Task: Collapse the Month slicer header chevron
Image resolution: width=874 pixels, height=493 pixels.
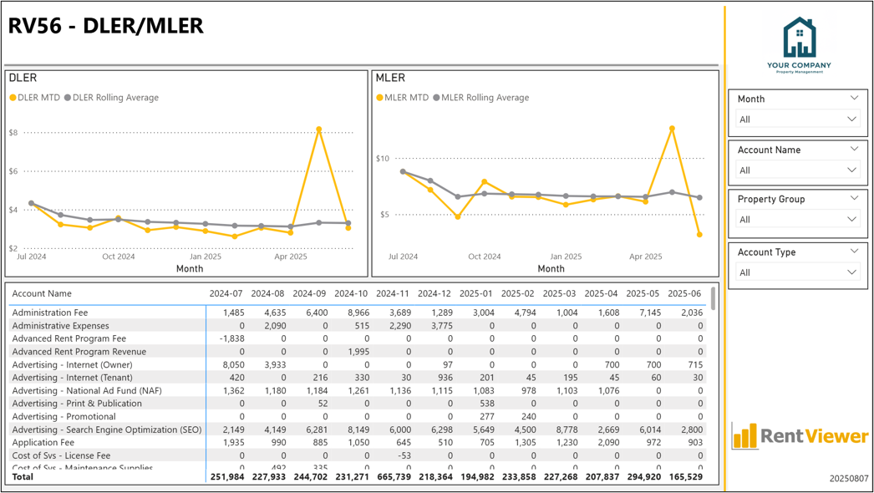Action: 854,98
